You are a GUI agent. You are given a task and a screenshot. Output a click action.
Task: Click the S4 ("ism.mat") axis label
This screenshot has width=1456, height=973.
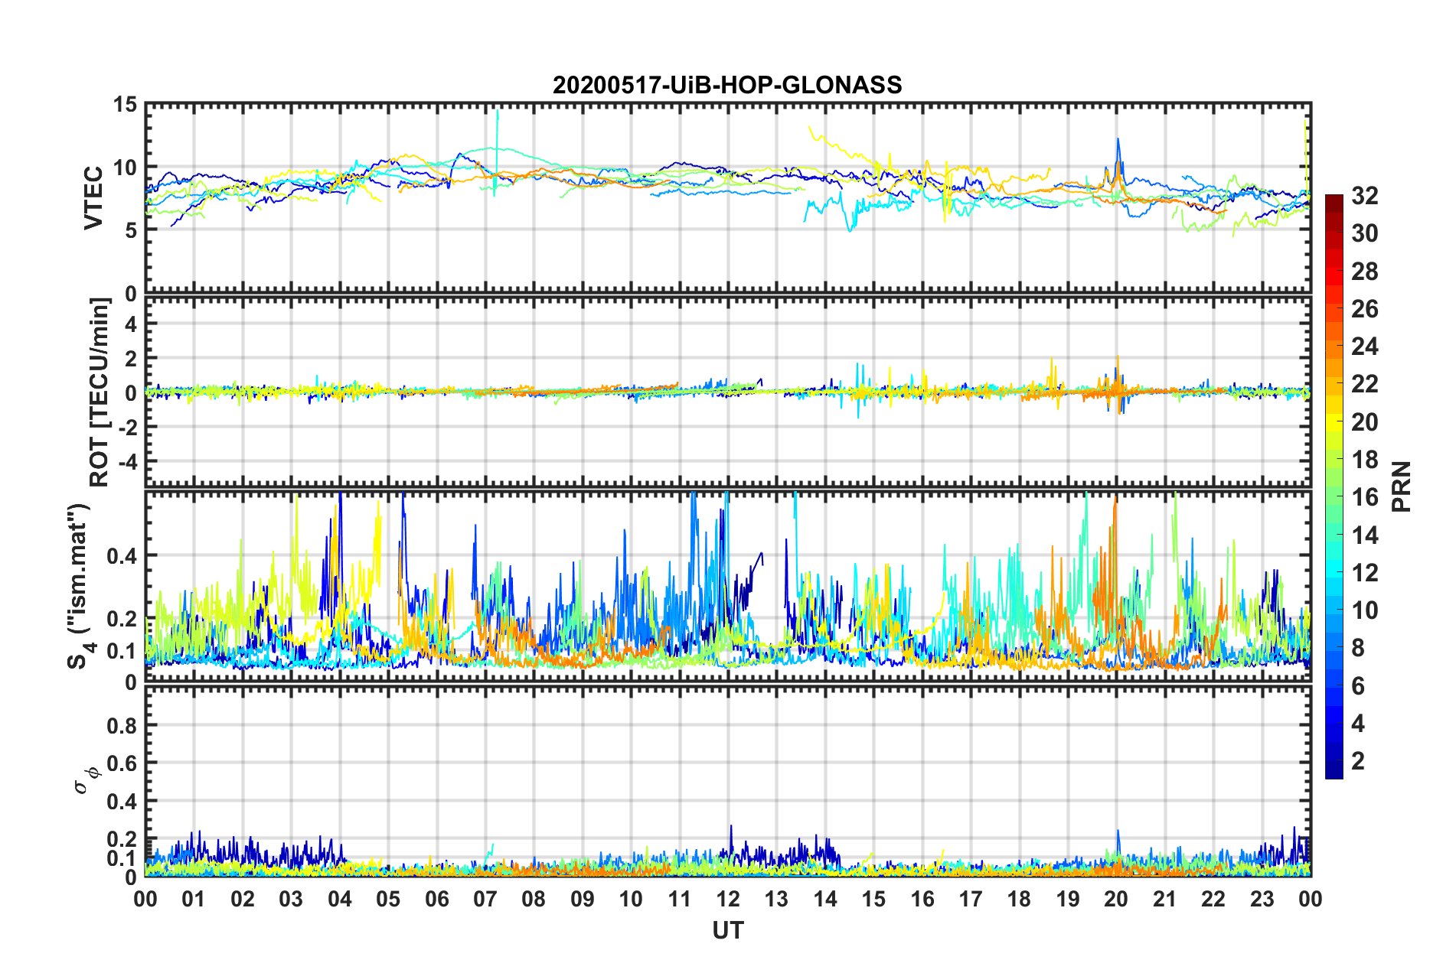(81, 586)
